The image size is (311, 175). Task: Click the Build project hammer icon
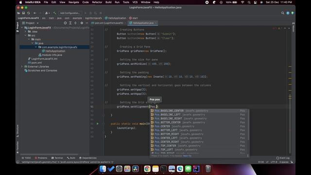[54, 13]
